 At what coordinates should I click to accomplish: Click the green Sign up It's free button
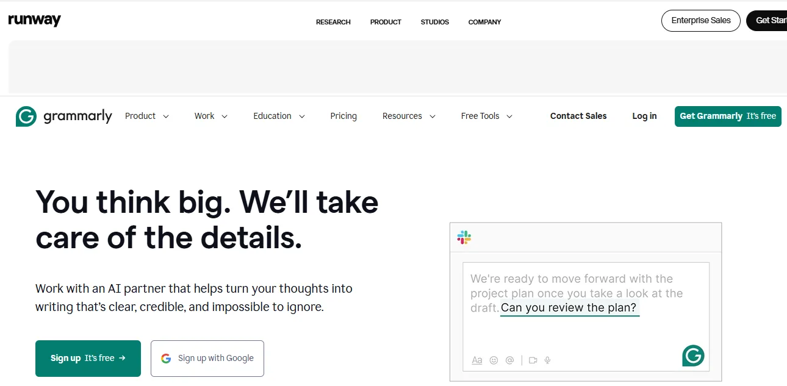[88, 359]
